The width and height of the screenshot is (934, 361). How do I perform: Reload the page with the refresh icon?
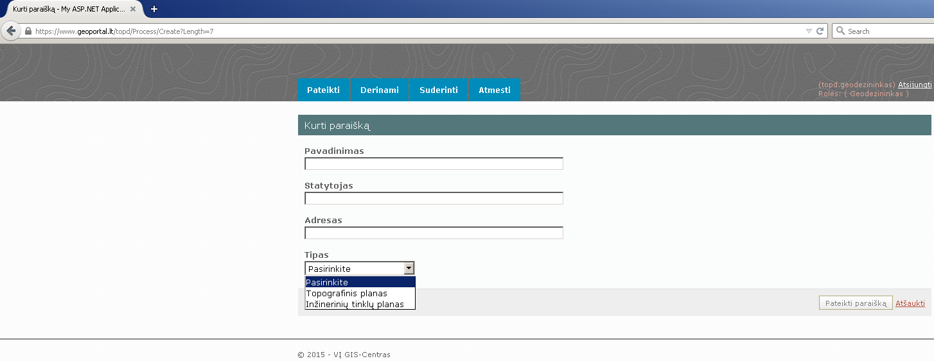(x=820, y=31)
